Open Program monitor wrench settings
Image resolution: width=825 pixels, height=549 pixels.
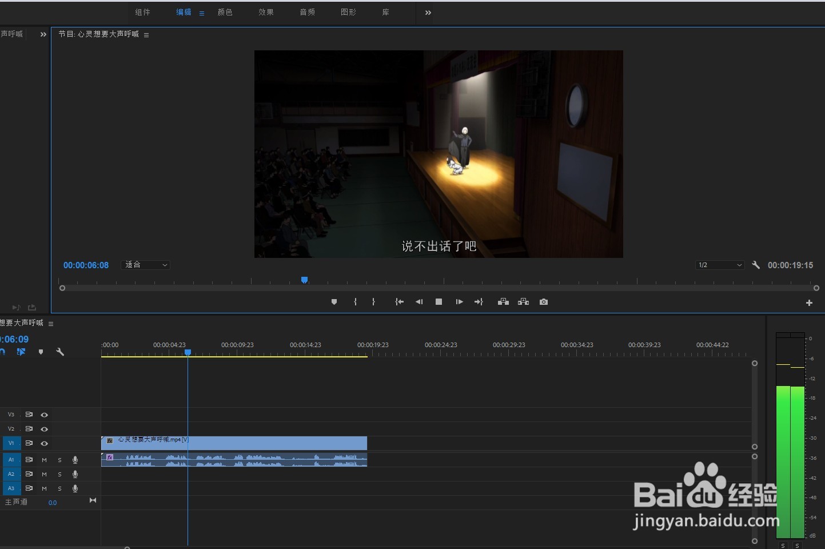point(756,265)
